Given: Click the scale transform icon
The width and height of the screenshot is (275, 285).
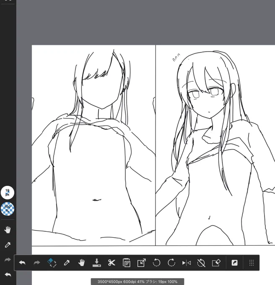Looking at the screenshot, I should [x=141, y=263].
